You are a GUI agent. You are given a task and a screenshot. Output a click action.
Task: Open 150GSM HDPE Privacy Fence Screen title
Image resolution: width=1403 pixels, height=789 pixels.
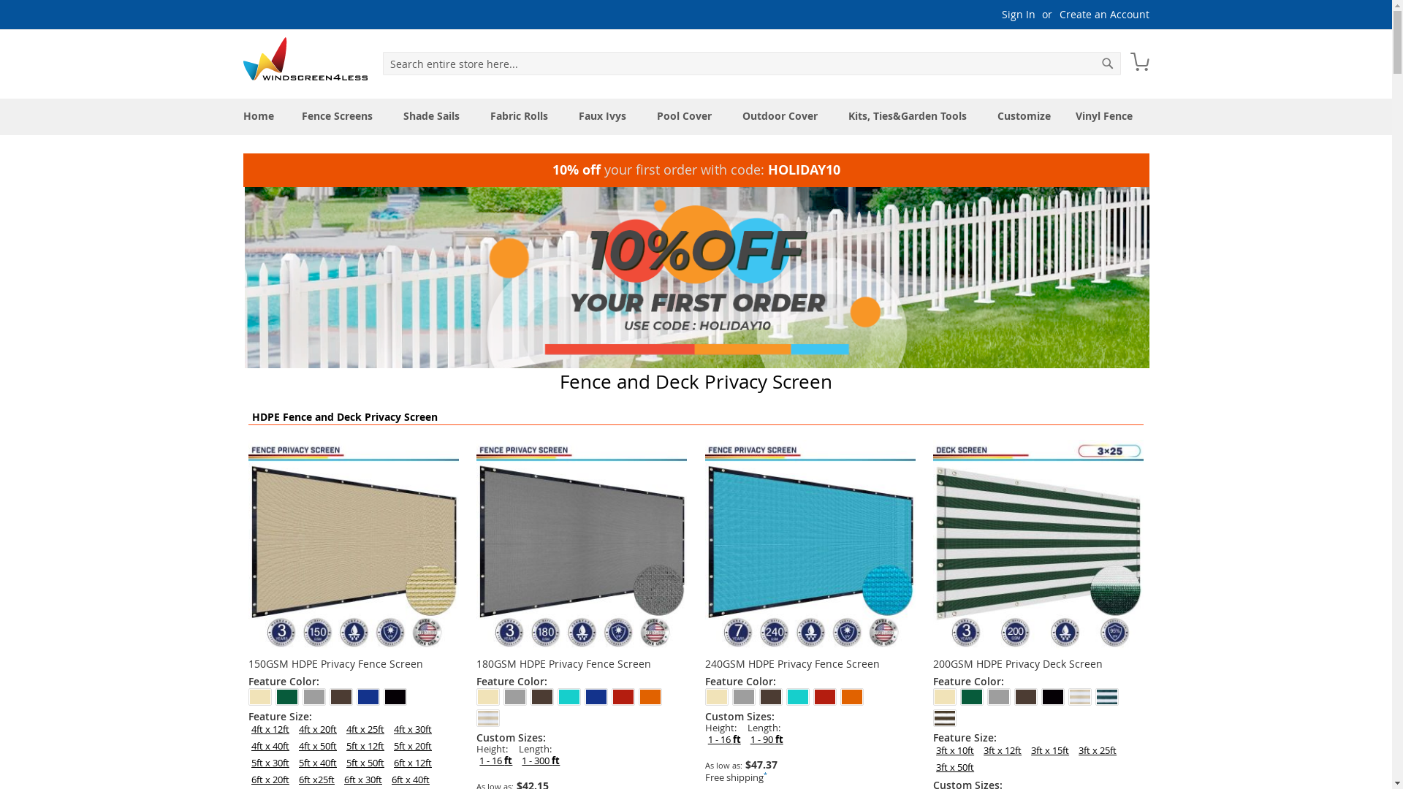(335, 664)
